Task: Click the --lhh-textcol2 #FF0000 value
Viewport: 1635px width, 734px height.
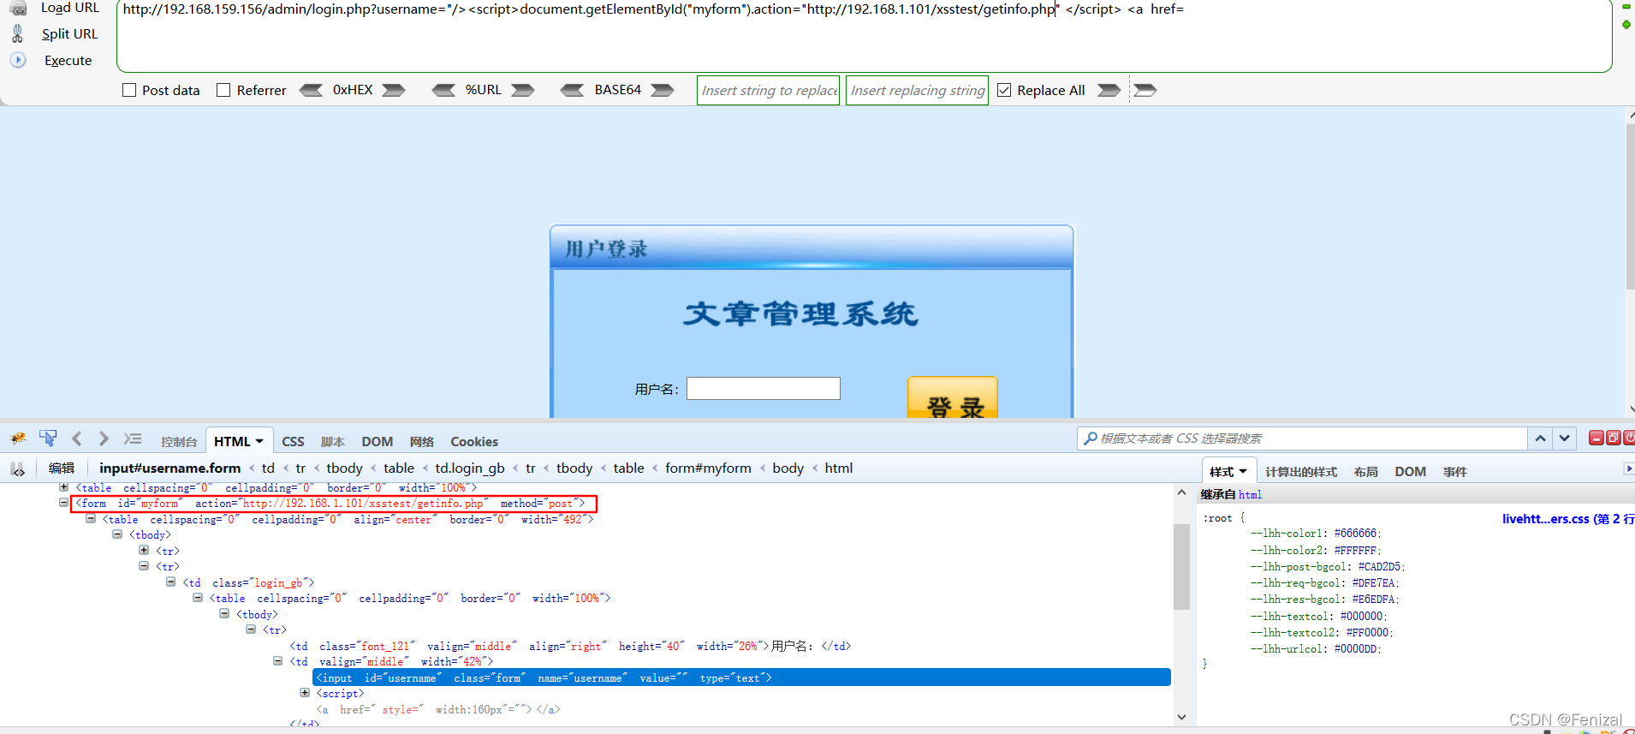Action: [x=1369, y=633]
